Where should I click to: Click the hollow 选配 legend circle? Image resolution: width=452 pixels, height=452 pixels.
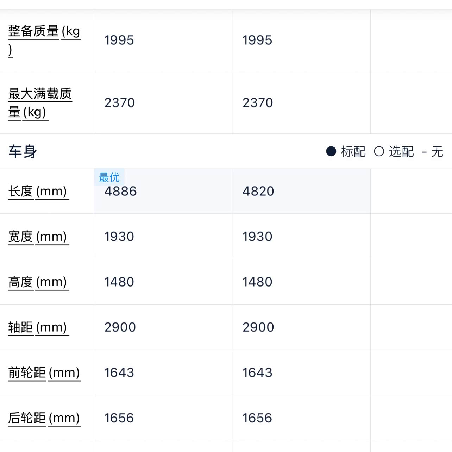click(x=379, y=151)
